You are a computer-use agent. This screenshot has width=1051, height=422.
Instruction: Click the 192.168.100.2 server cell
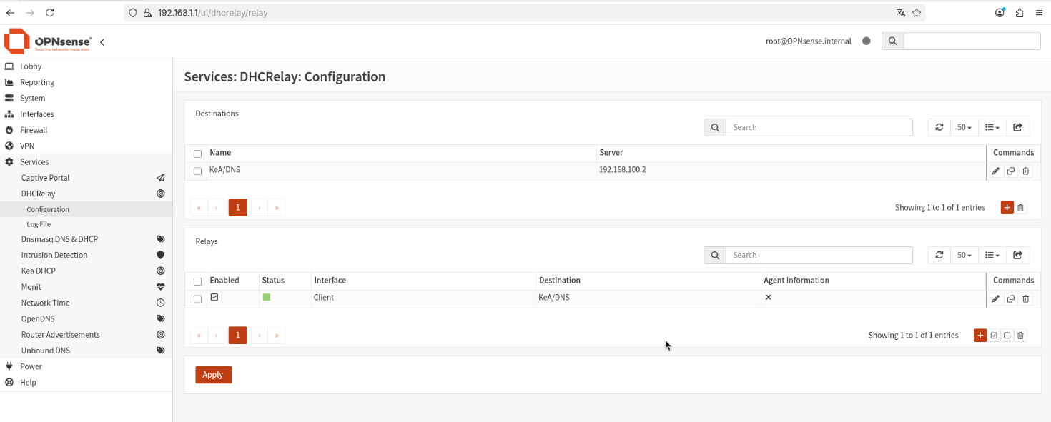tap(623, 170)
